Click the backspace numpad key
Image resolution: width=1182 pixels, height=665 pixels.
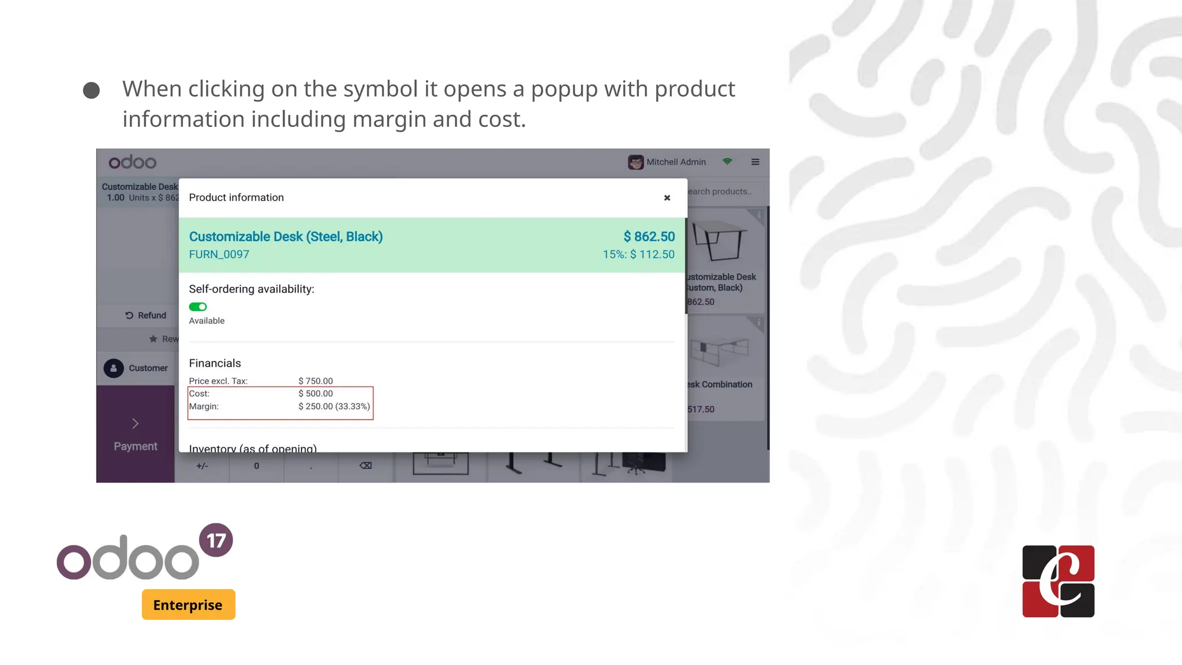365,466
